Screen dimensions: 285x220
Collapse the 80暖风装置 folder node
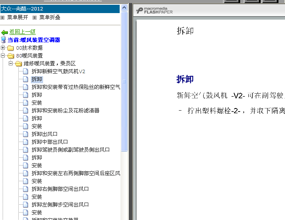pyautogui.click(x=3, y=55)
